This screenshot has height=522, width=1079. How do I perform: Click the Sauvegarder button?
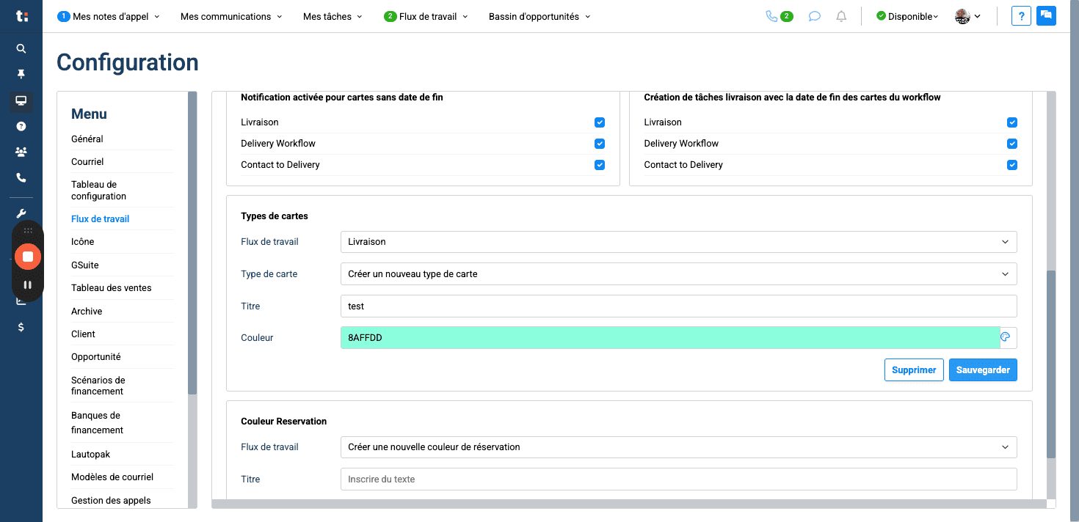pos(983,370)
